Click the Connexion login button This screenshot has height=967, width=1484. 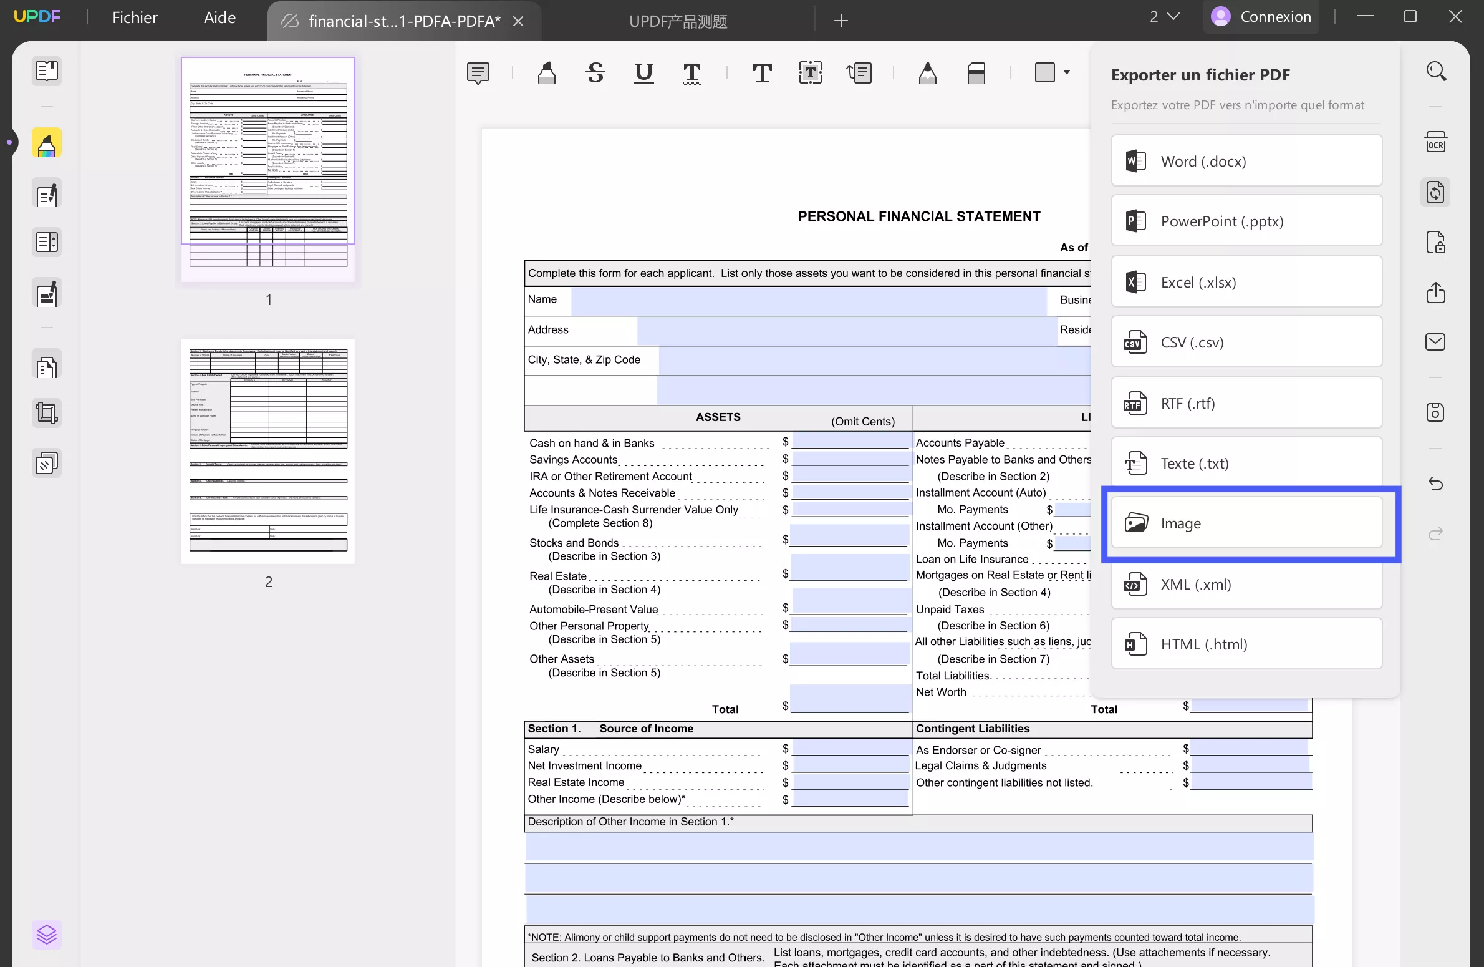(1261, 17)
